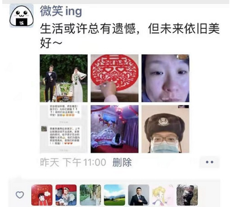Image resolution: width=230 pixels, height=207 pixels.
Task: Open the tree-lined path liker avatar
Action: pyautogui.click(x=90, y=195)
